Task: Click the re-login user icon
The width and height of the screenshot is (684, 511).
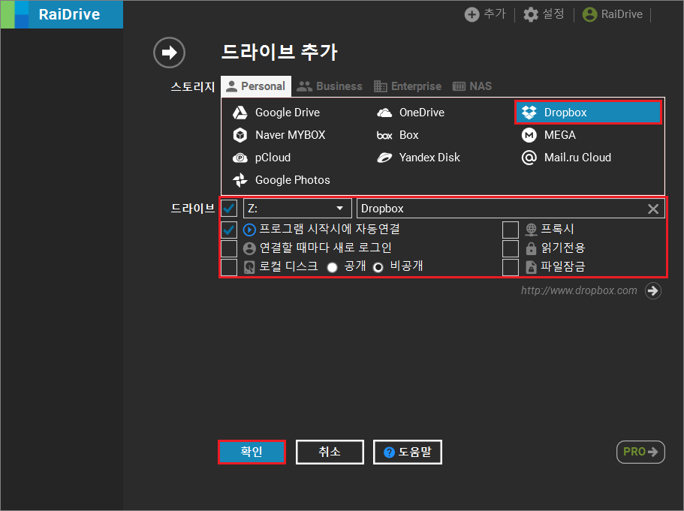Action: tap(249, 248)
